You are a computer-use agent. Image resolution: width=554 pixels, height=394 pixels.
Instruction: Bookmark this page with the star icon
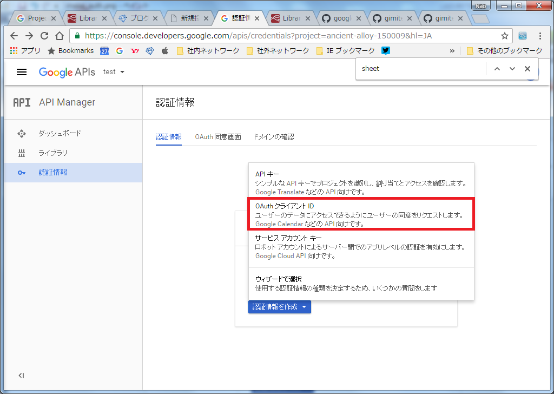tap(505, 36)
